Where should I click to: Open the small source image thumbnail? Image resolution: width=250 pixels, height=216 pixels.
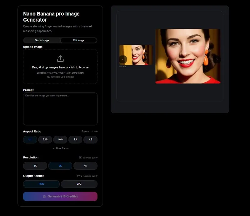(x=136, y=55)
